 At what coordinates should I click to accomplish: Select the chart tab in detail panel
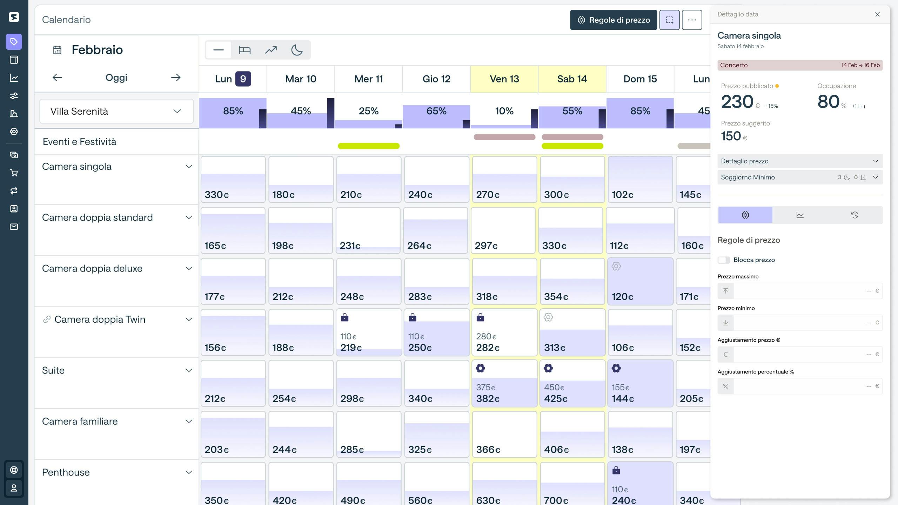800,215
